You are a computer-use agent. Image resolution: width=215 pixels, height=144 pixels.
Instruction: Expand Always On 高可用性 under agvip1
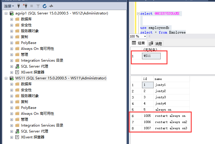pos(12,49)
